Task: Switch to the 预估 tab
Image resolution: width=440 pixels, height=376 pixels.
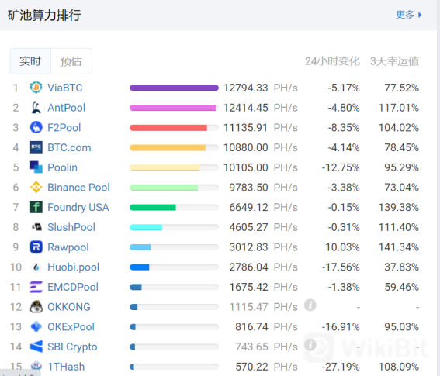Action: (x=71, y=61)
